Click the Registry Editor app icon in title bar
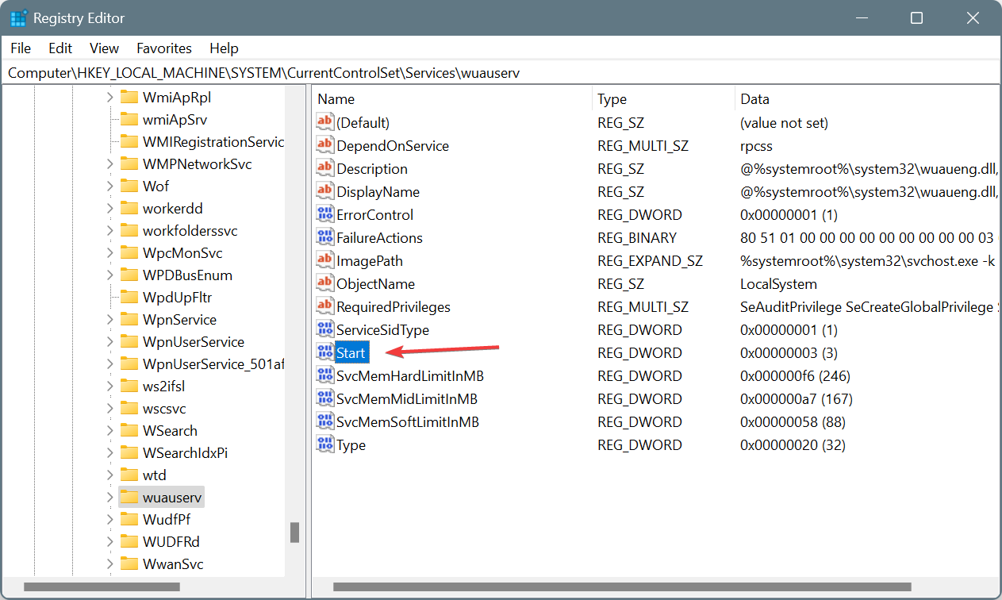 tap(19, 17)
